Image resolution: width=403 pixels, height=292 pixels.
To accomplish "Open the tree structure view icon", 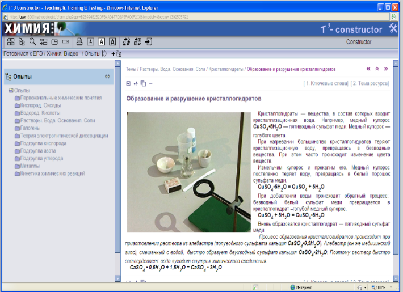I will click(22, 41).
